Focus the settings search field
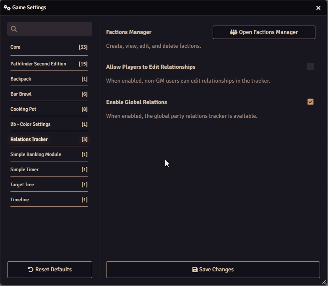Viewport: 328px width, 286px height. 54,29
